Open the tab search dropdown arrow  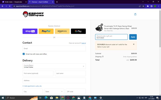pos(143,2)
